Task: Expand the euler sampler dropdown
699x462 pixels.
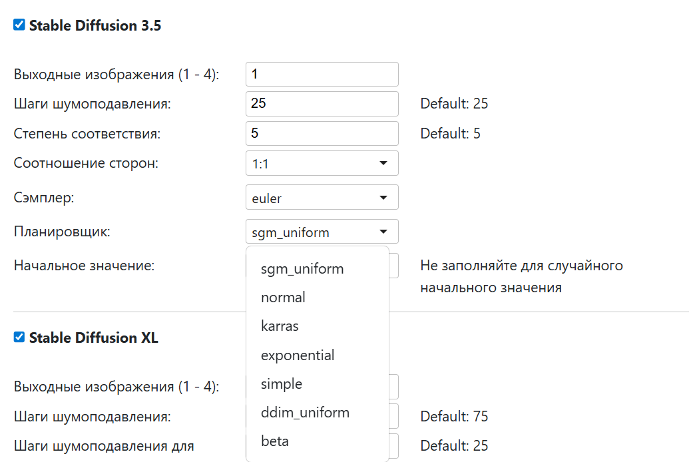Action: pyautogui.click(x=322, y=198)
